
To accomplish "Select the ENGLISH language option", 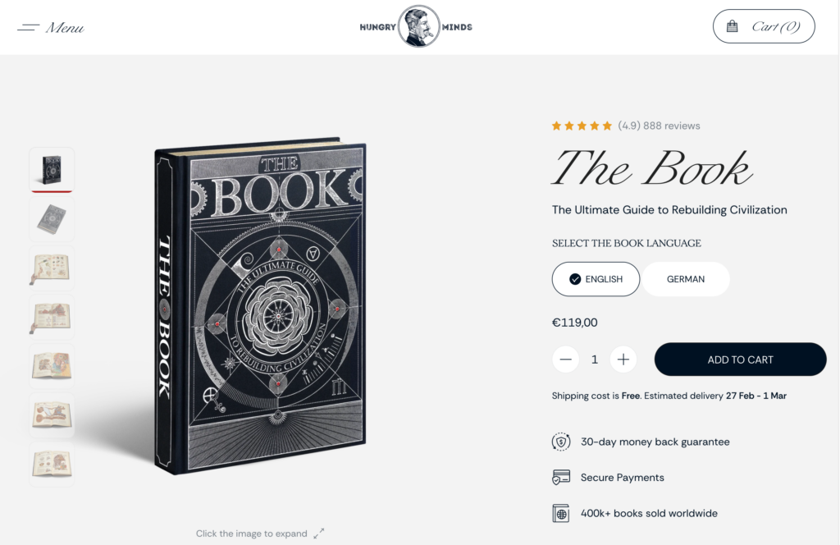I will 596,279.
